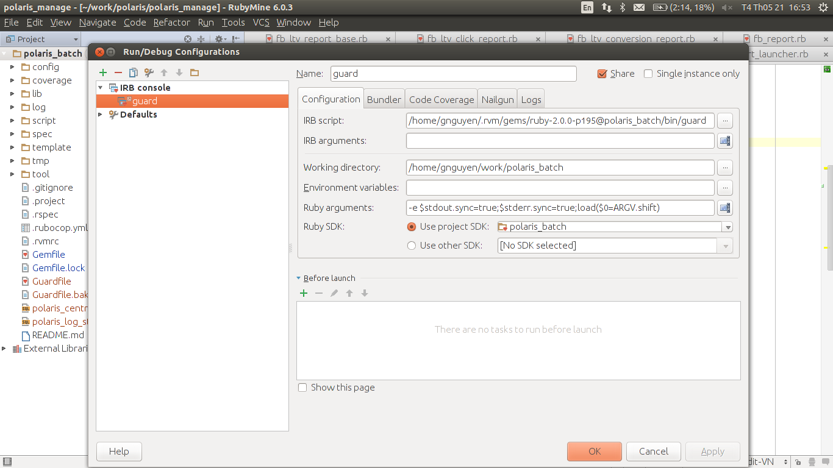Remove the selected run configuration
Image resolution: width=833 pixels, height=468 pixels.
118,73
